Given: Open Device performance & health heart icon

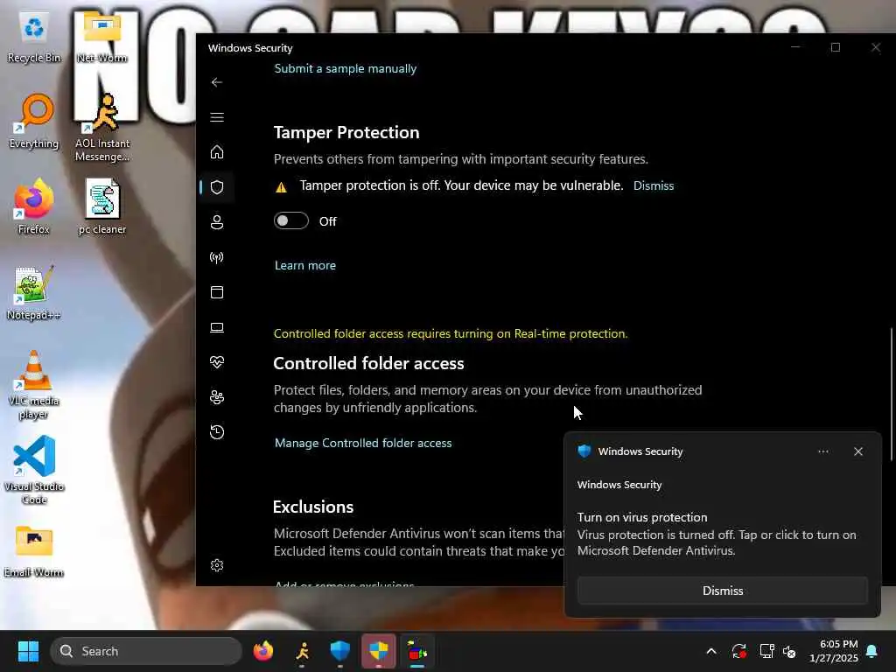Looking at the screenshot, I should coord(217,362).
